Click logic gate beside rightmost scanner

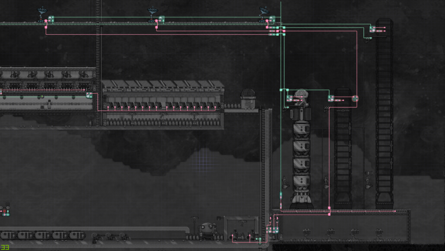(272, 19)
